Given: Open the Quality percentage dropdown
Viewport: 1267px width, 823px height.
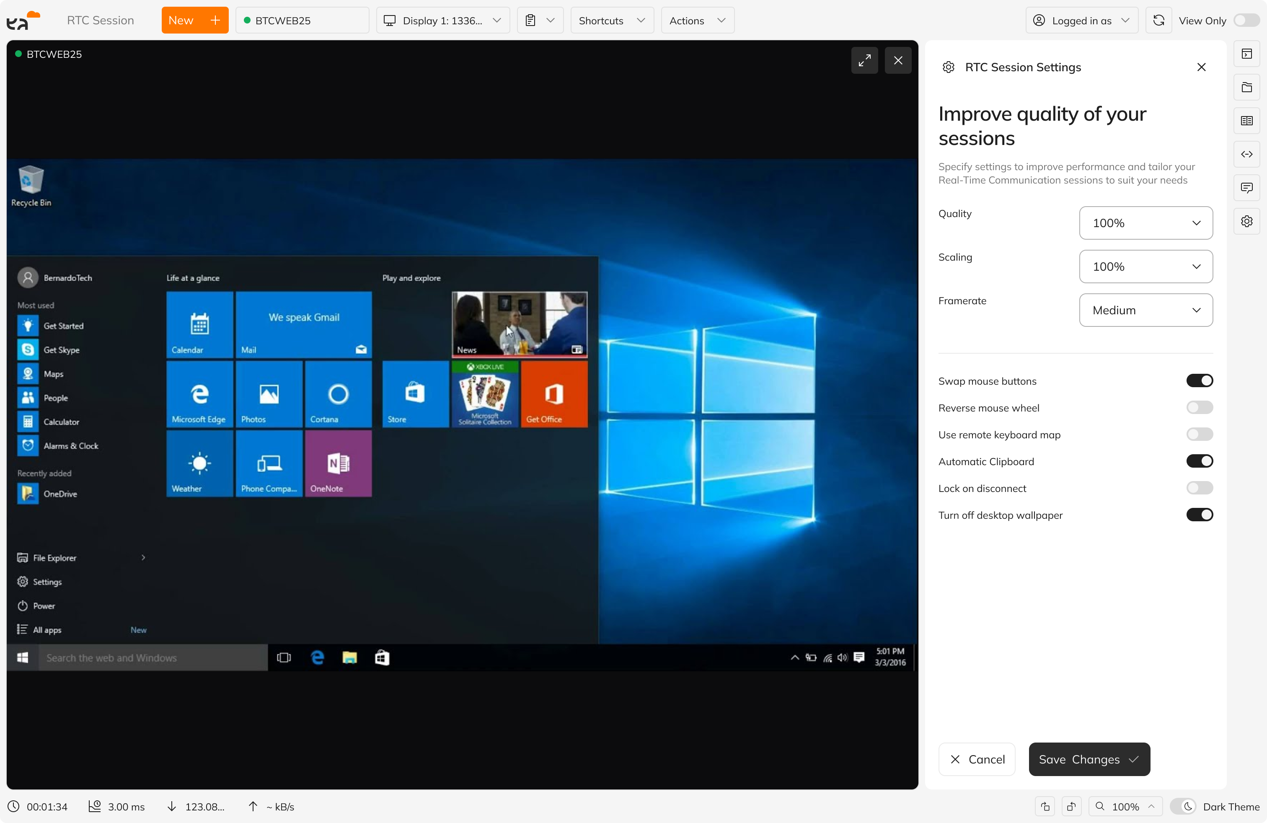Looking at the screenshot, I should coord(1145,223).
